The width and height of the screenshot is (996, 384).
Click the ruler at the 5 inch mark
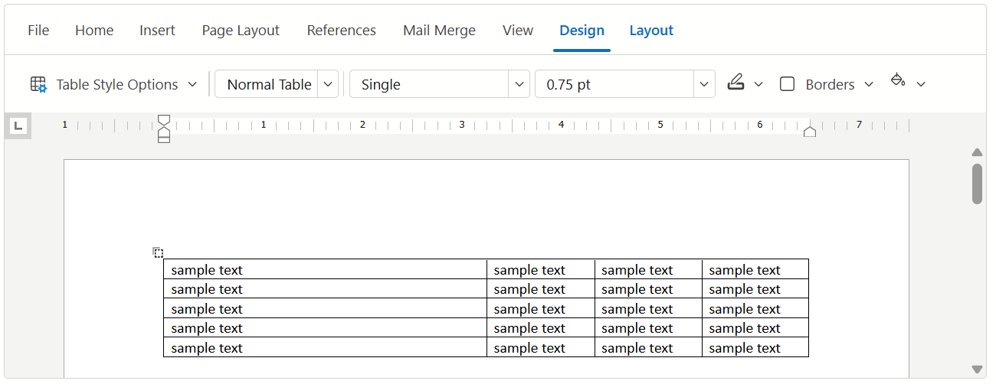click(660, 124)
